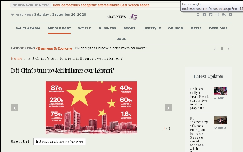This screenshot has width=243, height=152.
Task: Open the Opinion section
Action: tap(176, 28)
